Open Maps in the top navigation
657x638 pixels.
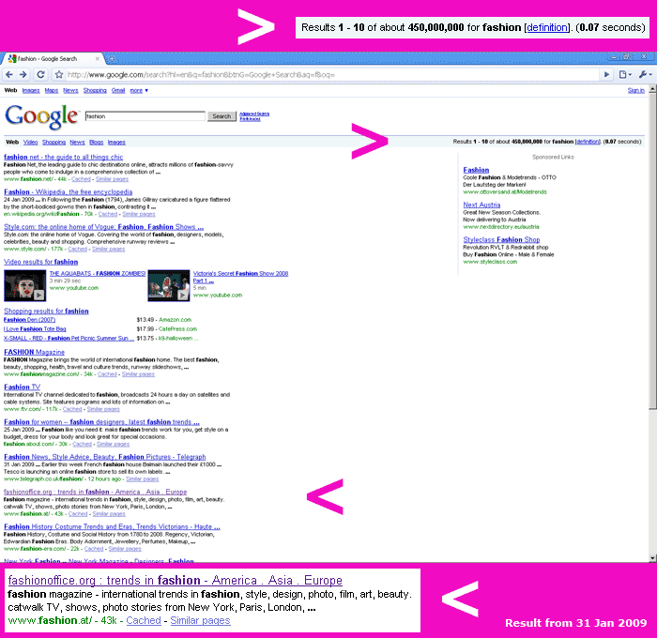coord(52,90)
